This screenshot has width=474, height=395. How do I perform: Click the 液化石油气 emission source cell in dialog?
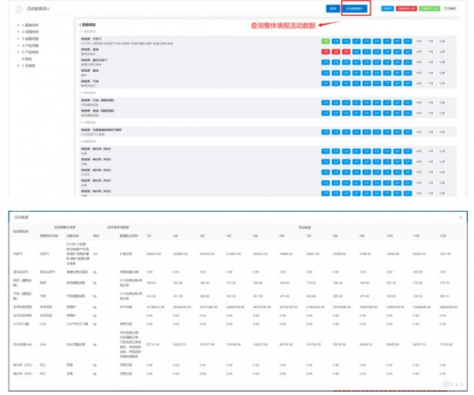pyautogui.click(x=21, y=272)
